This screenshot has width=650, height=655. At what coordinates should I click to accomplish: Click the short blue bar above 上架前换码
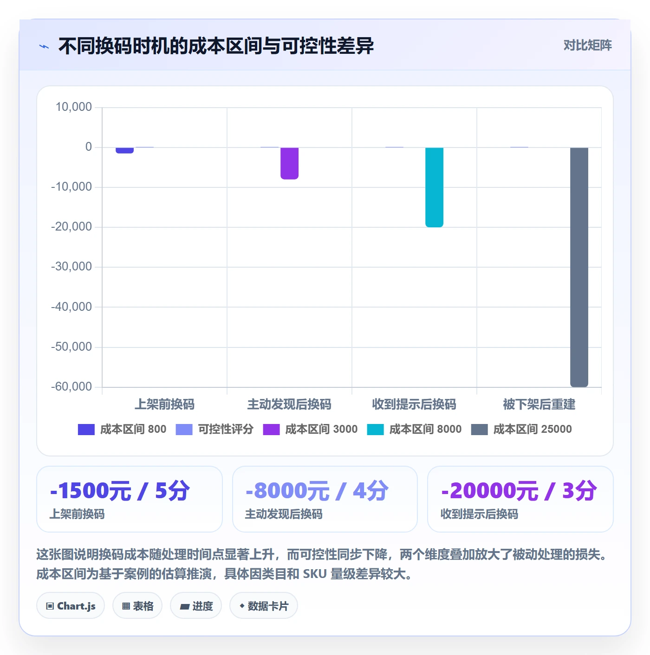coord(124,150)
